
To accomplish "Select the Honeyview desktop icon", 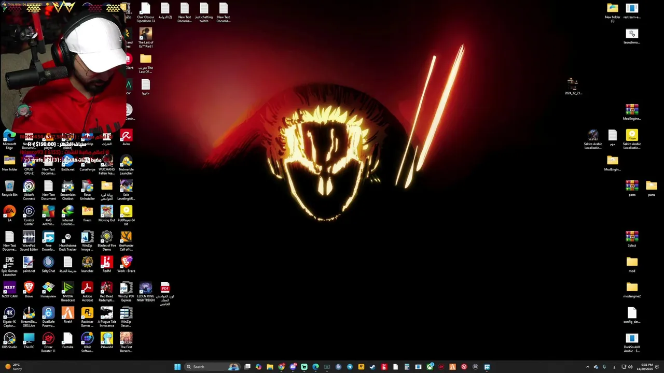I will 48,290.
